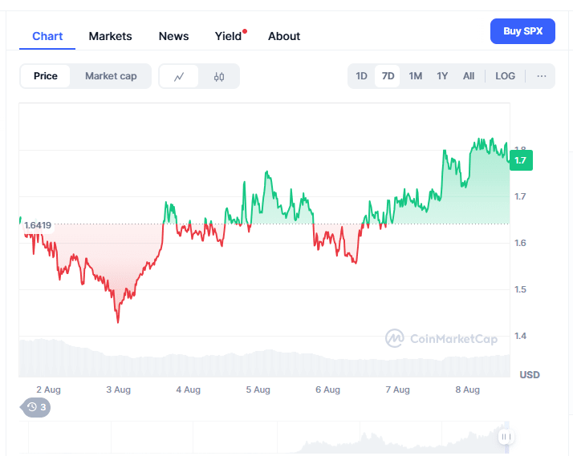573x456 pixels.
Task: Switch to candlestick chart icon
Action: [219, 77]
